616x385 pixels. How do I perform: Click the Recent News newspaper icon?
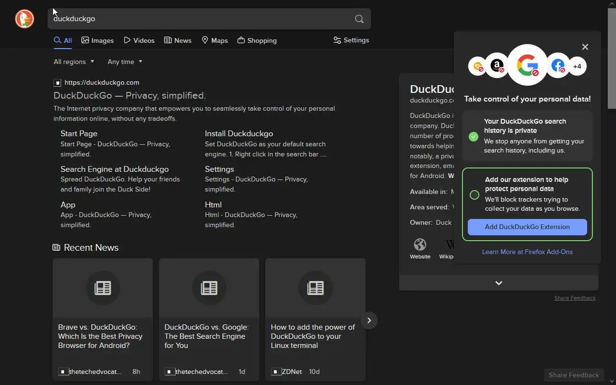point(56,247)
